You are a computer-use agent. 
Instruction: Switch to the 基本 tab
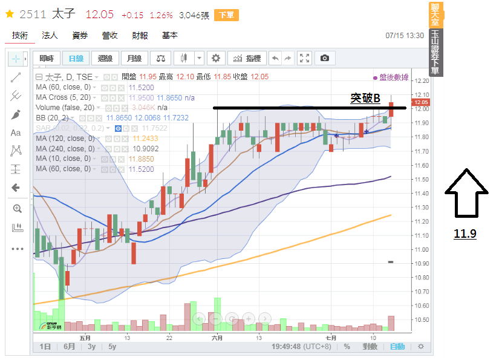pyautogui.click(x=170, y=35)
